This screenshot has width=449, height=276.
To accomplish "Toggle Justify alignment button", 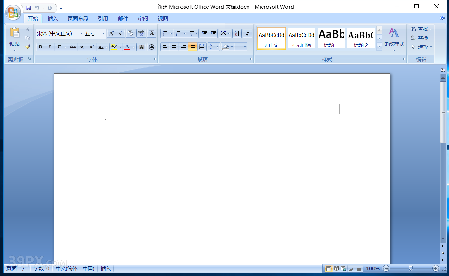I will 193,47.
